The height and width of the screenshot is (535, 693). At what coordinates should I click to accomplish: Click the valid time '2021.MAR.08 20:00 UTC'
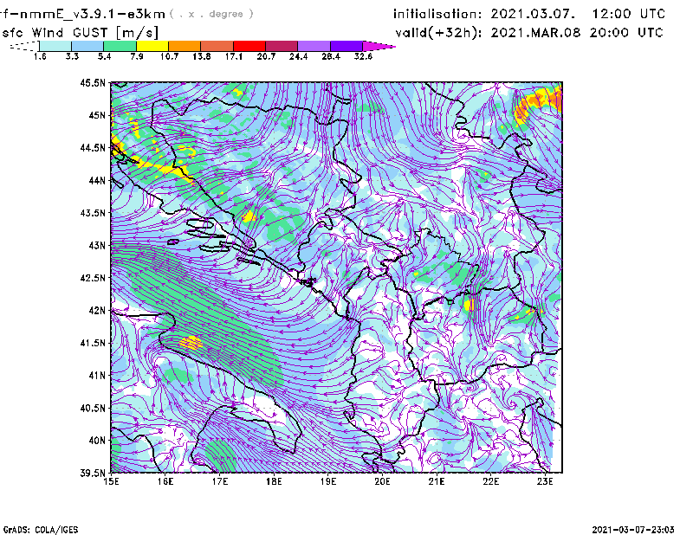[577, 32]
